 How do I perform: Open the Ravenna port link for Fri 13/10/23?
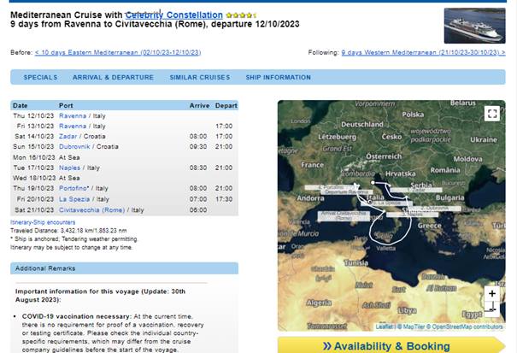coord(73,126)
